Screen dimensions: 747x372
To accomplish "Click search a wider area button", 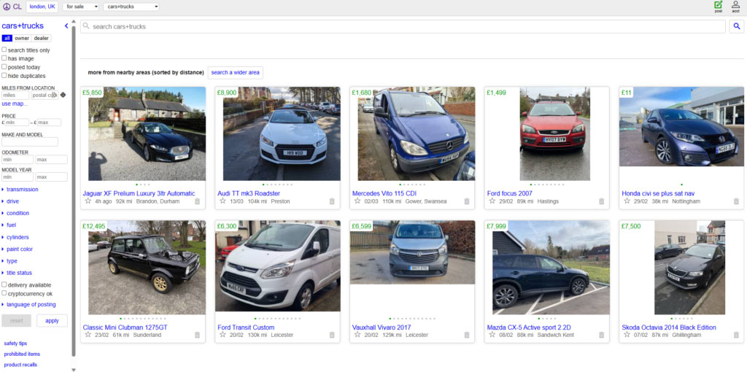I will tap(236, 72).
